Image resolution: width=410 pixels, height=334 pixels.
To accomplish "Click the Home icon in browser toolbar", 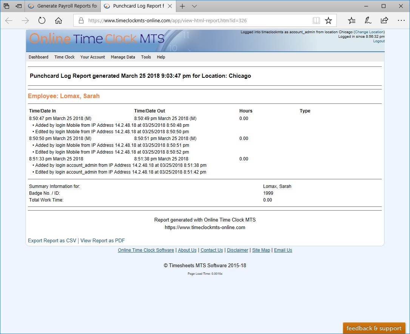I will (59, 21).
